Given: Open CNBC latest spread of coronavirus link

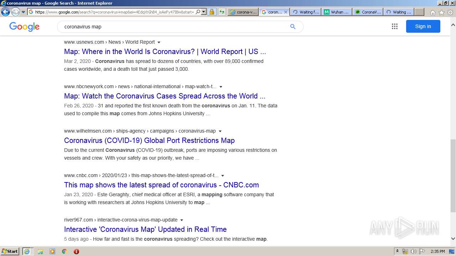Looking at the screenshot, I should tap(161, 185).
